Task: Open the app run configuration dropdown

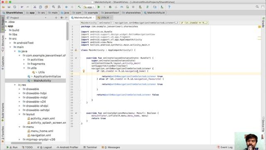Action: (89, 7)
